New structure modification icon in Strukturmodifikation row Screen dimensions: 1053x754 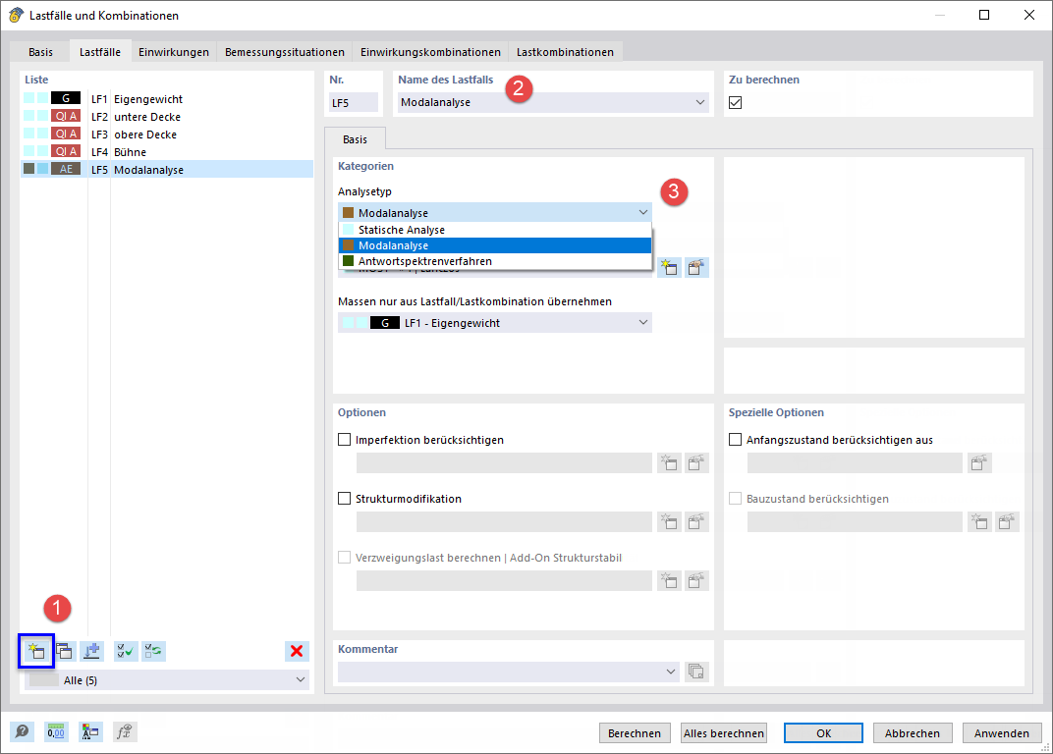[x=669, y=521]
